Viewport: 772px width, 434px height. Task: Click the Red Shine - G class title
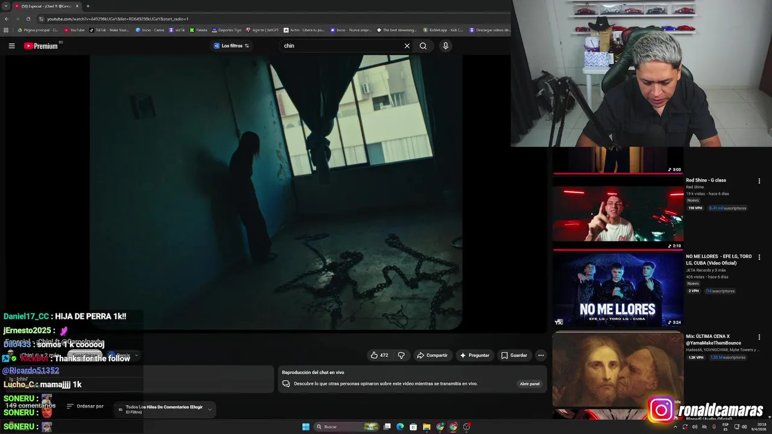706,180
